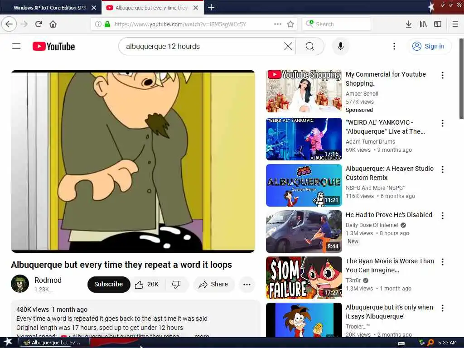Open YouTube settings three-dot menu

(x=394, y=46)
